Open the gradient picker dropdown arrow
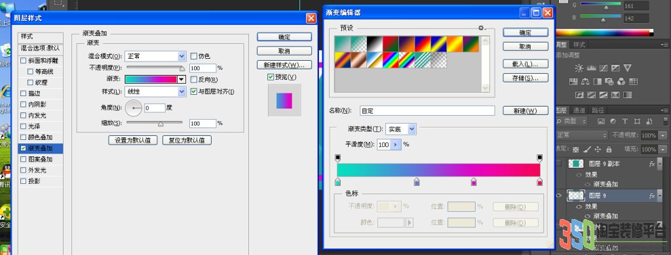The height and width of the screenshot is (255, 671). (x=182, y=80)
